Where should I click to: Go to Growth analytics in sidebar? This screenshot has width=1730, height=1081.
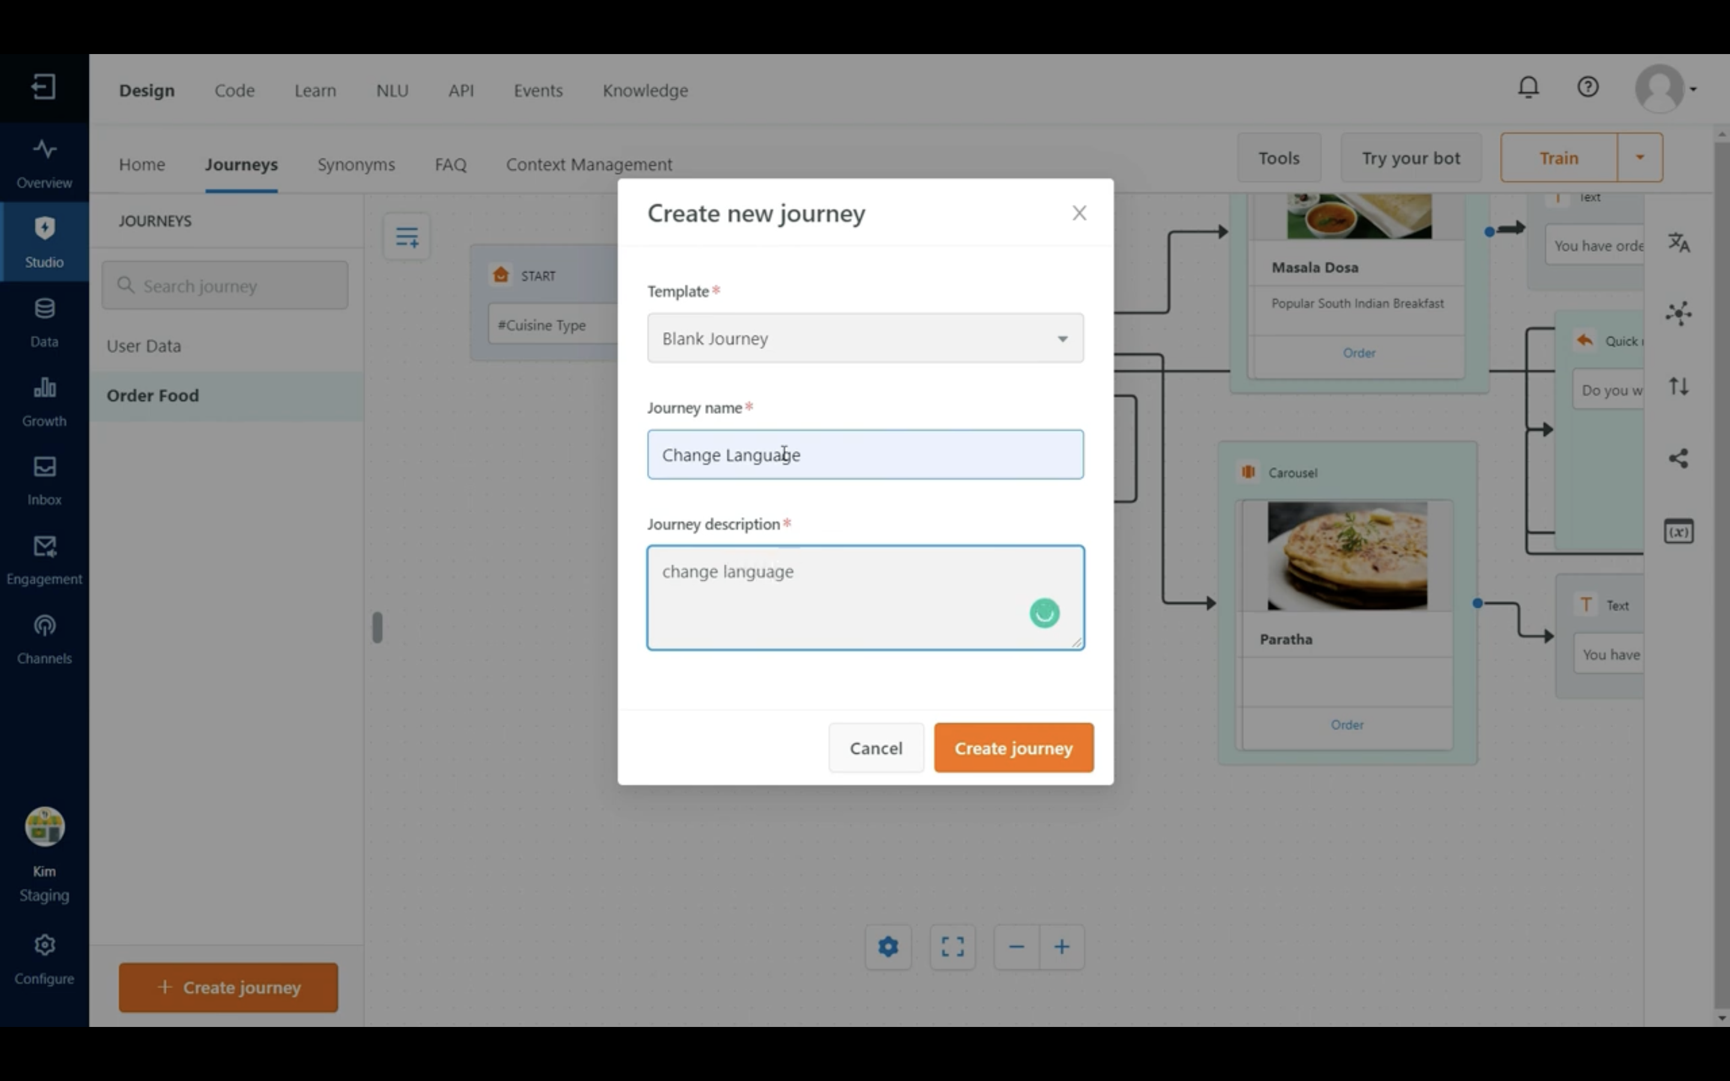44,401
